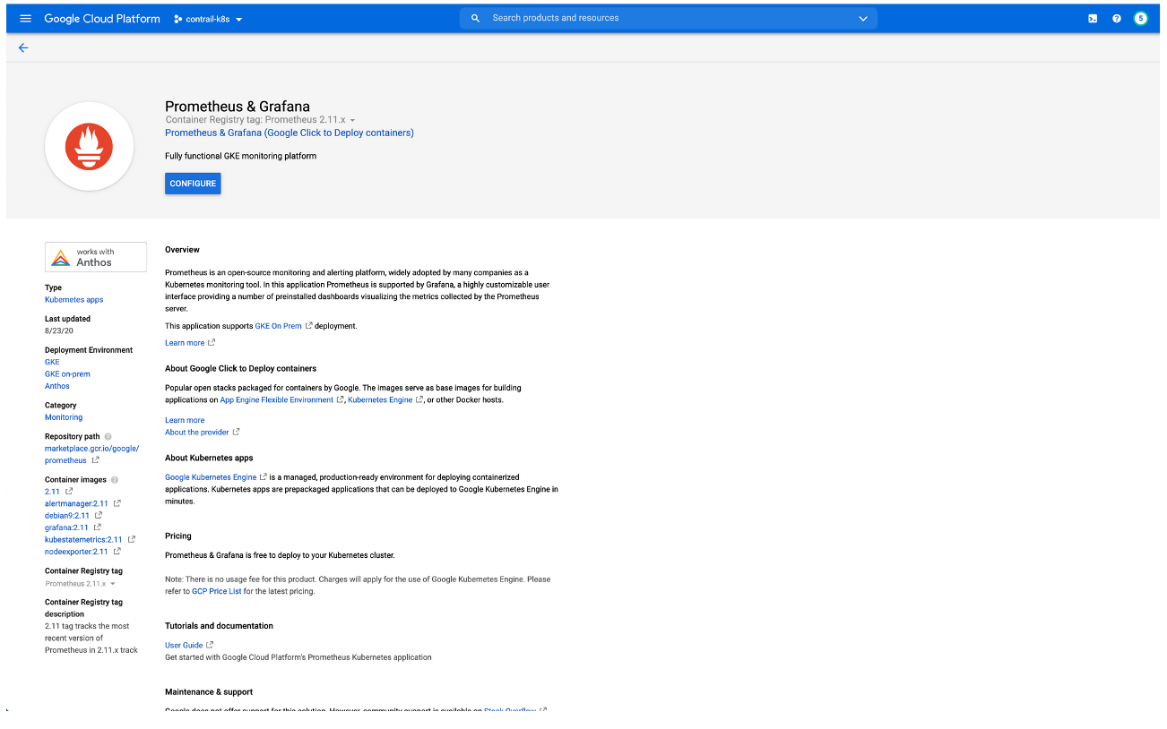Open the account avatar menu
The width and height of the screenshot is (1167, 729).
click(1140, 18)
